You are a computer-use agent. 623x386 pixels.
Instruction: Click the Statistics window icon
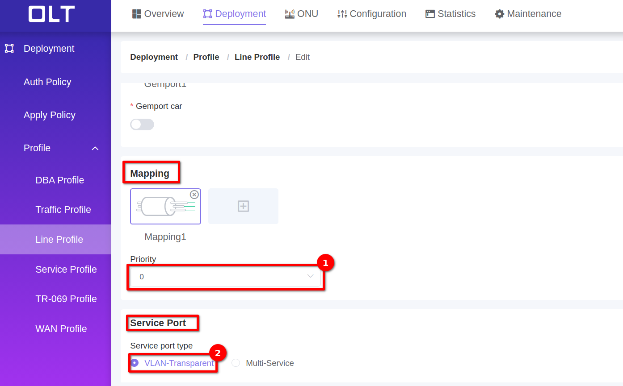(430, 14)
